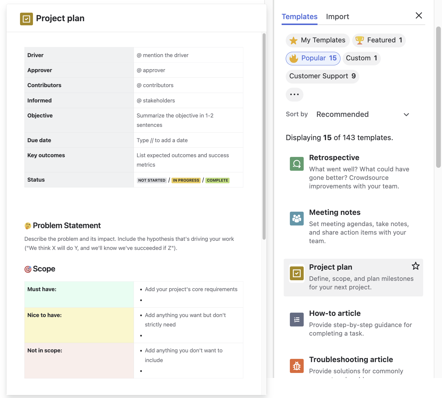Click the Meeting notes people icon
Viewport: 442px width, 398px height.
tap(297, 218)
